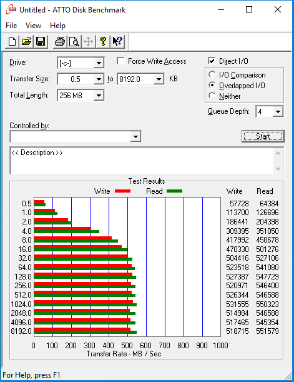Uncheck the Direct I/O checkbox

click(x=212, y=61)
